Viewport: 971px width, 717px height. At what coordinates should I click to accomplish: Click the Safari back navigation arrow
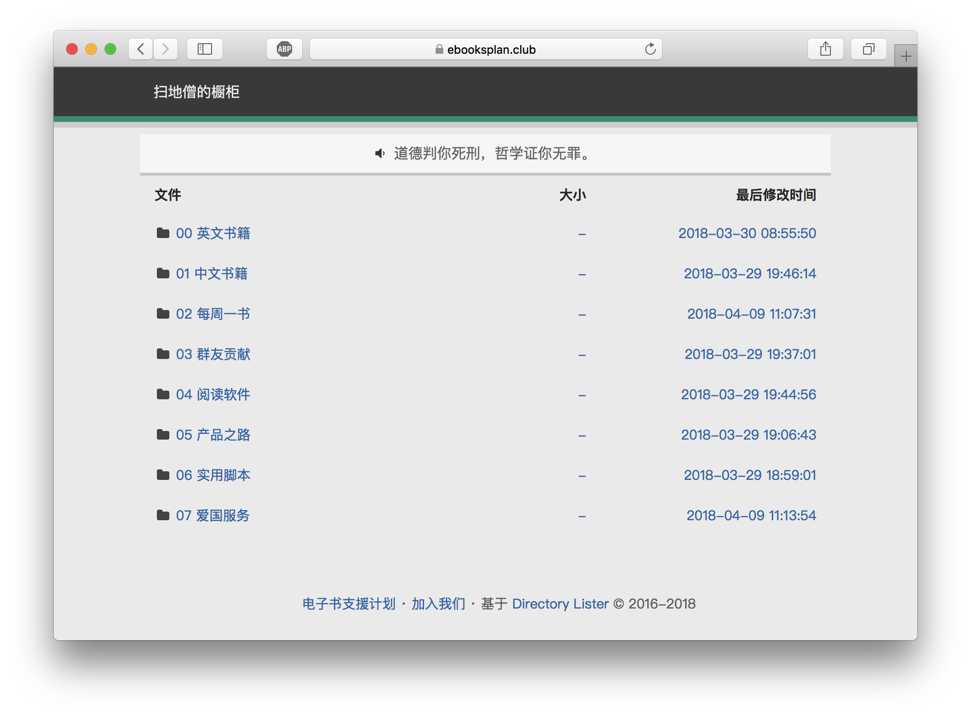pyautogui.click(x=141, y=49)
